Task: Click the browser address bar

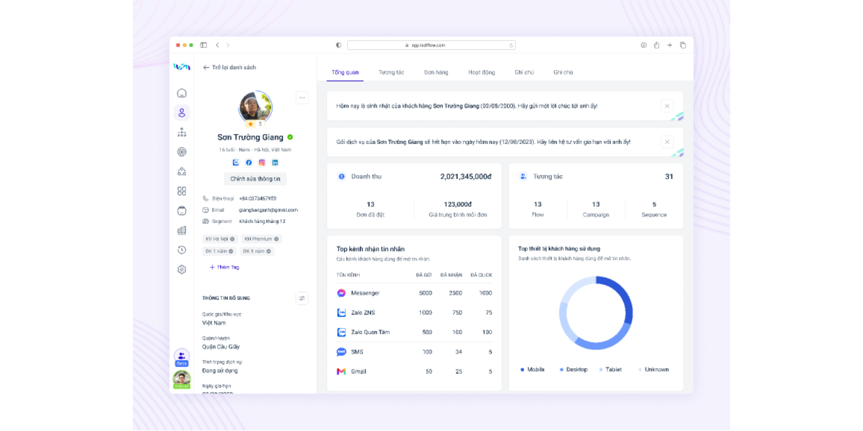Action: (x=431, y=45)
